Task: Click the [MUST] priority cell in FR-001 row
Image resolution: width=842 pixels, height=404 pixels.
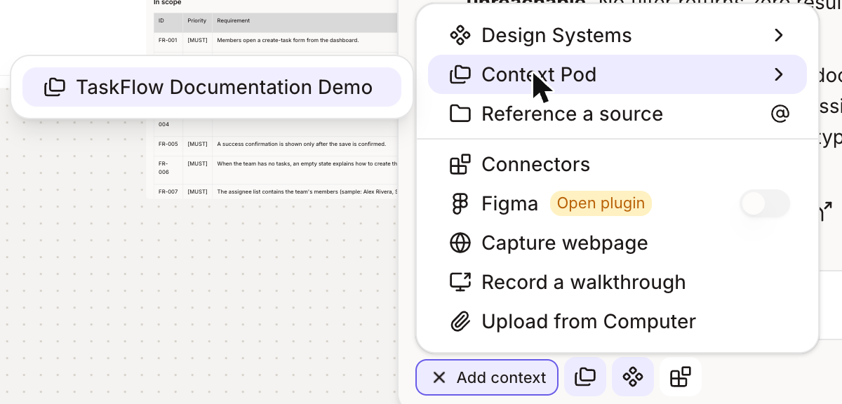Action: [x=197, y=40]
